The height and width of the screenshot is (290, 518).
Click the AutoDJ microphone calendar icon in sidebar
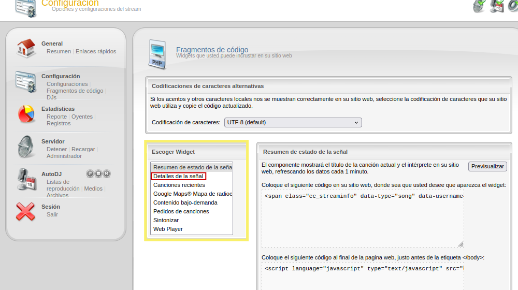25,179
